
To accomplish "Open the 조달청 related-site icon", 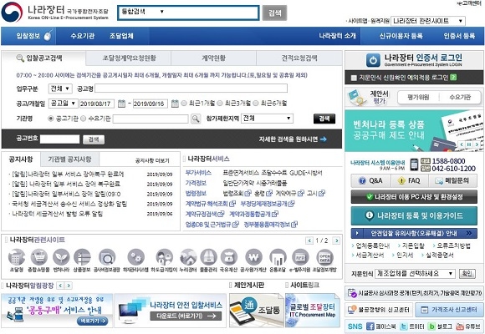I will click(17, 257).
